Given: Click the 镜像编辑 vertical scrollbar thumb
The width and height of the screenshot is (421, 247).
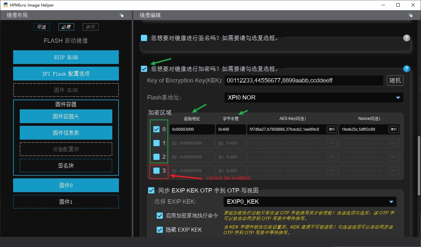Looking at the screenshot, I should (x=419, y=165).
